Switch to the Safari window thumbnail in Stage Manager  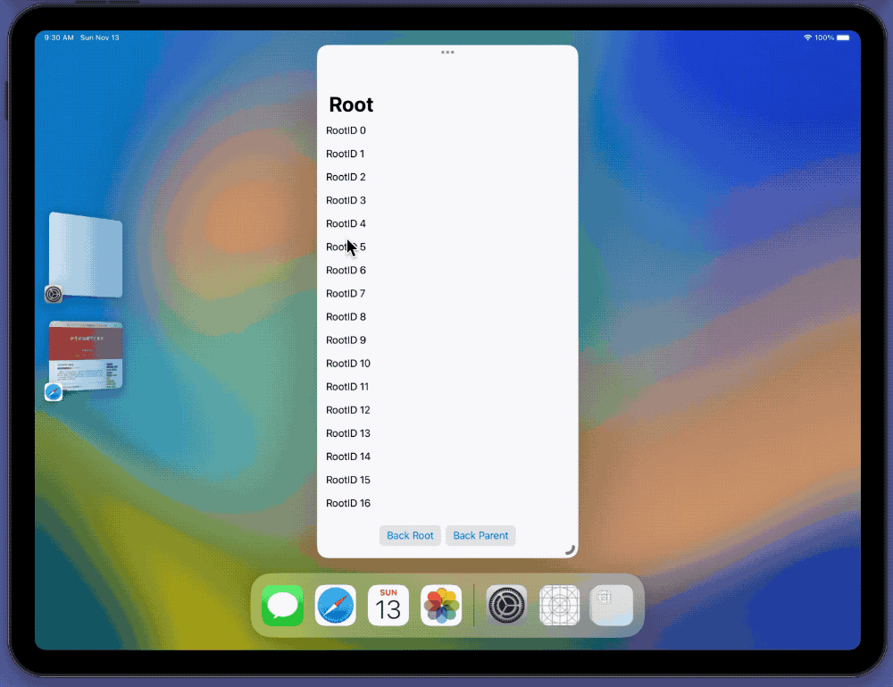(86, 356)
